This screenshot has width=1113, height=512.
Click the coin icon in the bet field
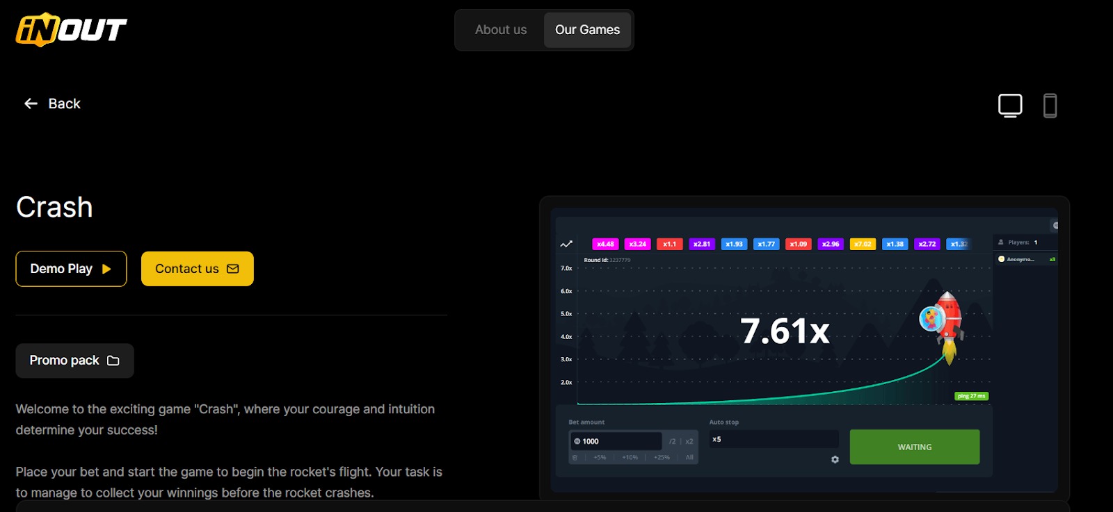click(x=577, y=441)
